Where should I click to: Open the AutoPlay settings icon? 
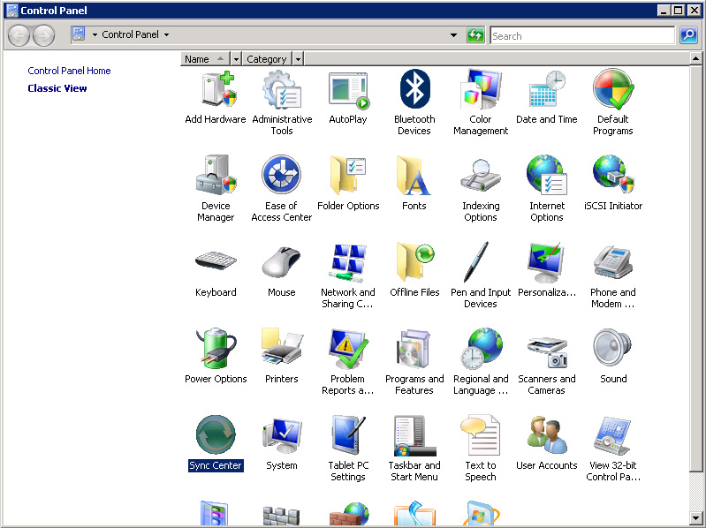click(348, 97)
